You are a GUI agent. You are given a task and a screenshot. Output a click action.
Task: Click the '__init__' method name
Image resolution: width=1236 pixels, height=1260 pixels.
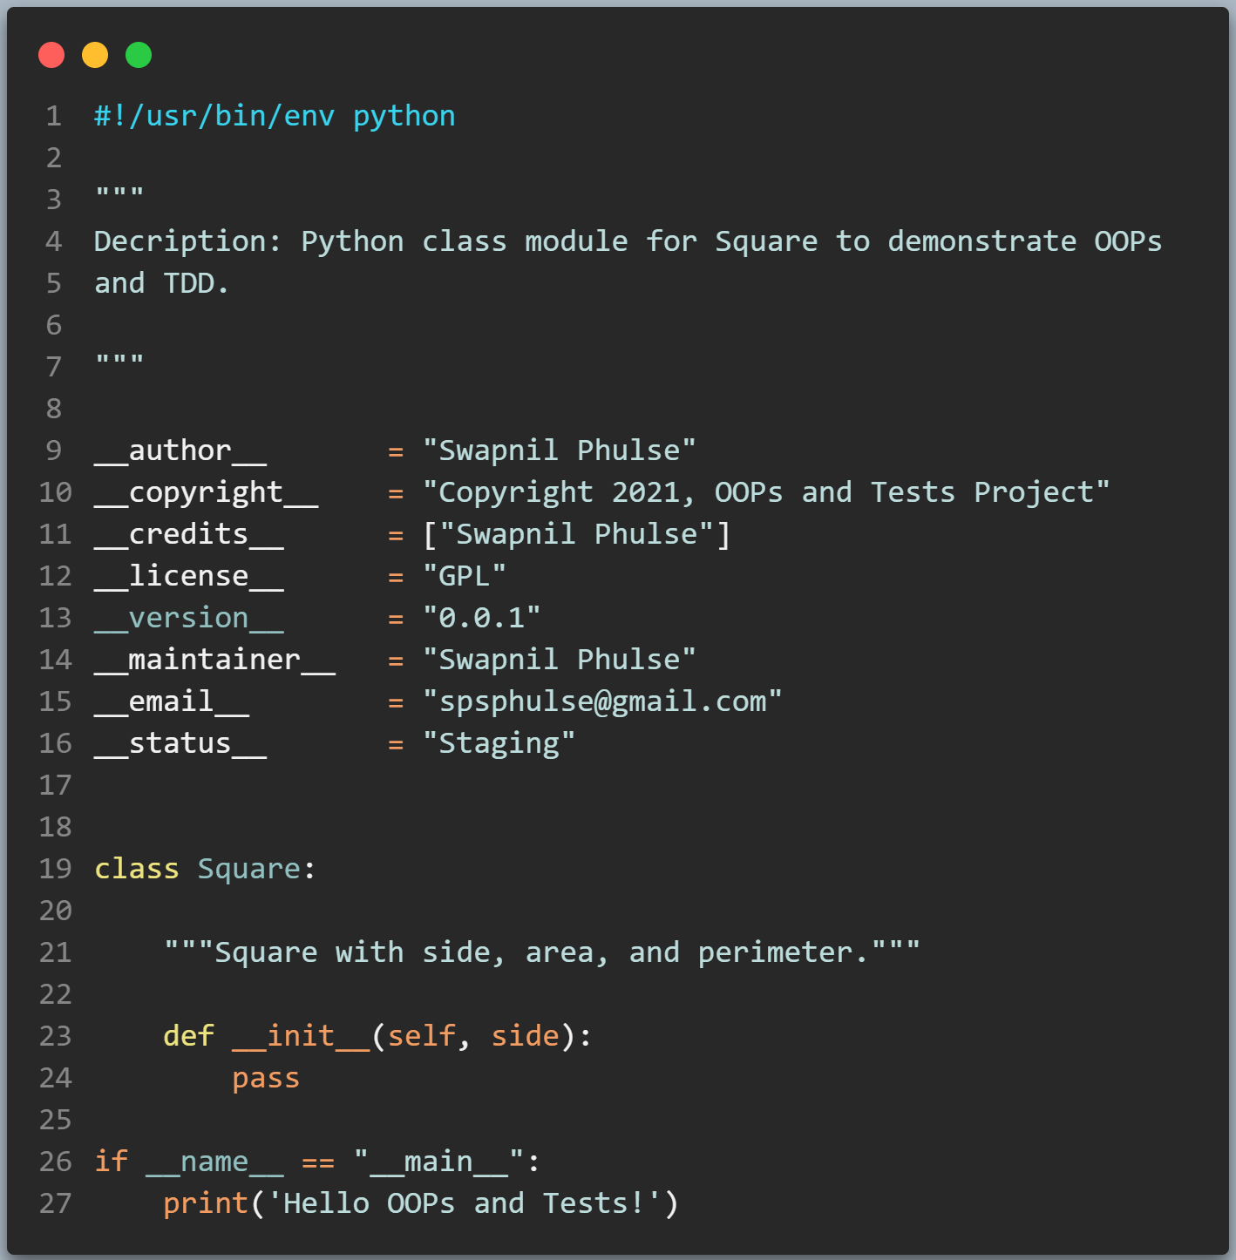(x=302, y=1036)
